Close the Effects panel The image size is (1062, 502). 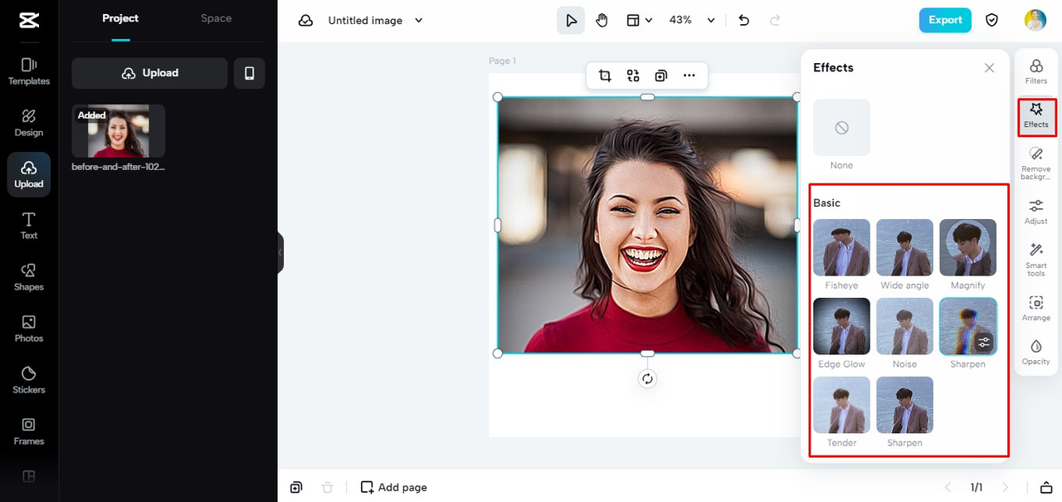989,68
